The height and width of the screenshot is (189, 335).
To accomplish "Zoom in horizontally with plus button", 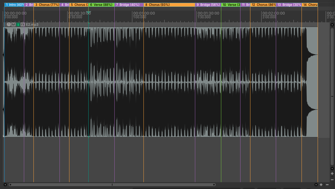I will (321, 185).
